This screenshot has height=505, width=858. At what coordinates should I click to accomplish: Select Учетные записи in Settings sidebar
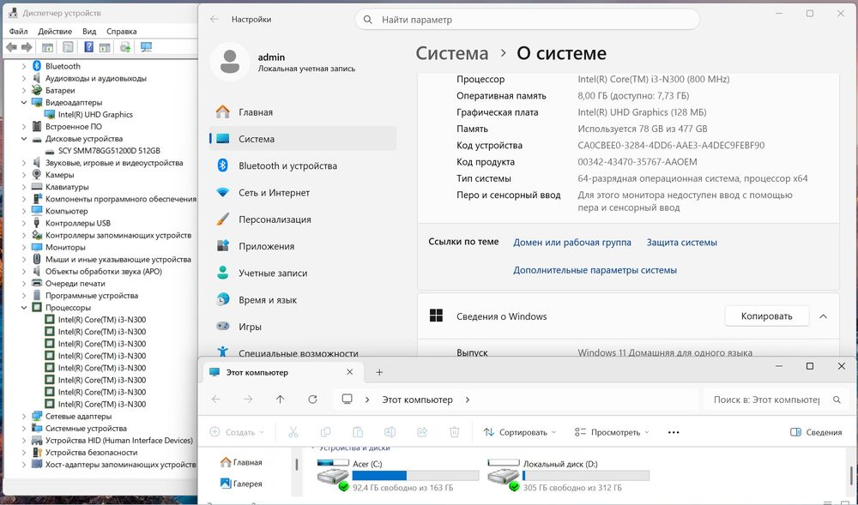click(303, 273)
